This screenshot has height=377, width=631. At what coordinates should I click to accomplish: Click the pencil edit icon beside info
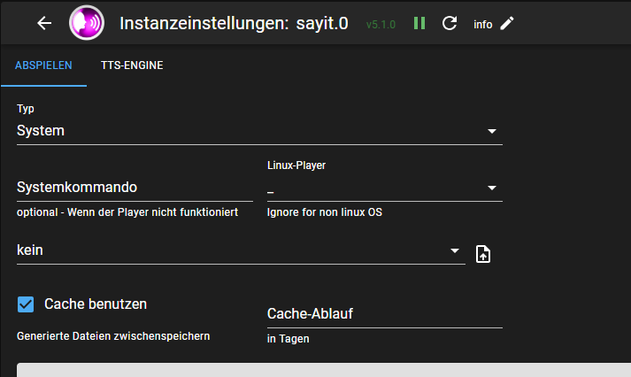point(506,23)
